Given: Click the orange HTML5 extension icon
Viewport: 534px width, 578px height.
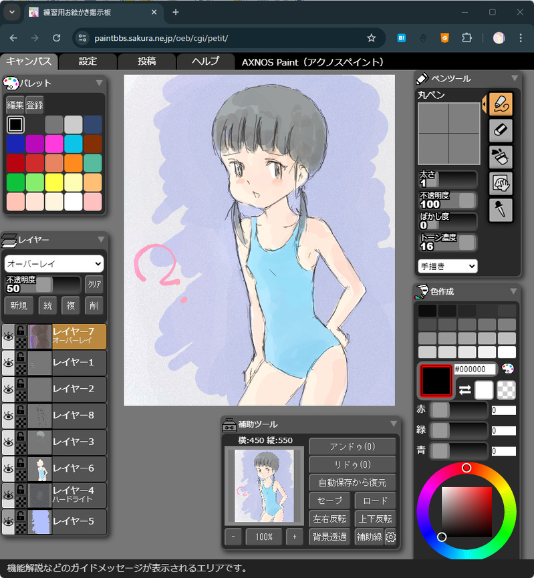Looking at the screenshot, I should [x=444, y=38].
